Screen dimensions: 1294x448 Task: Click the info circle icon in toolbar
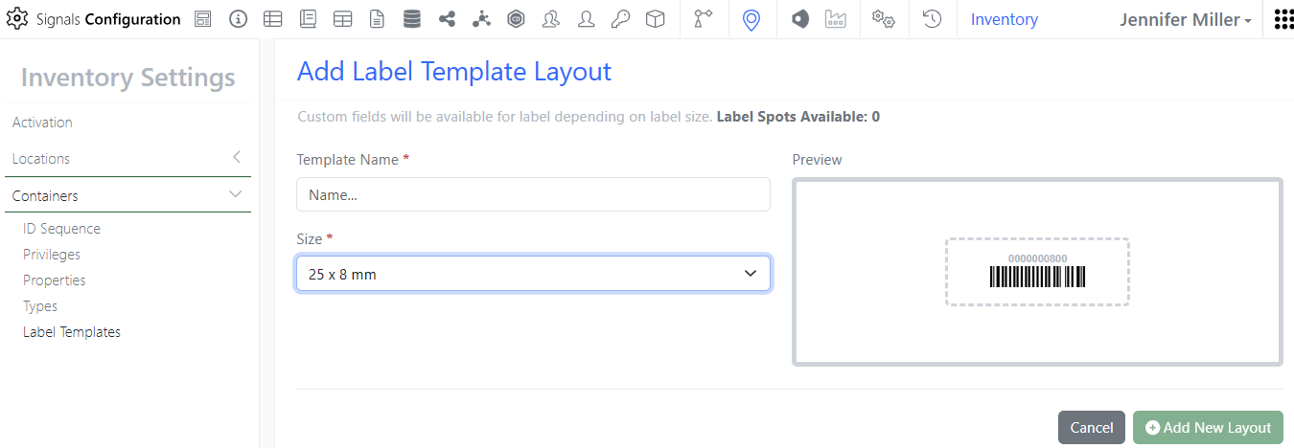[x=238, y=19]
